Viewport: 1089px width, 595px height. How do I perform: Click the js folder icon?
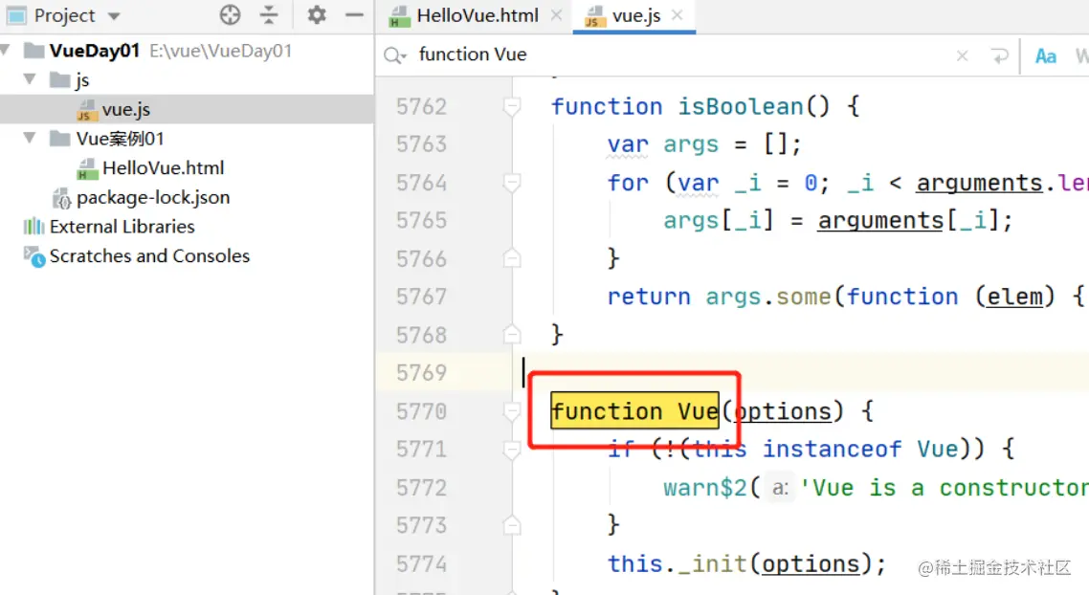click(x=60, y=79)
